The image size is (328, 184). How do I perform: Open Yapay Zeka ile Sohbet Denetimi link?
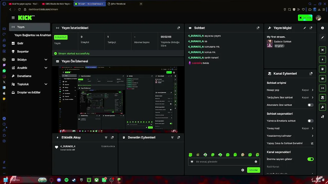pyautogui.click(x=290, y=143)
